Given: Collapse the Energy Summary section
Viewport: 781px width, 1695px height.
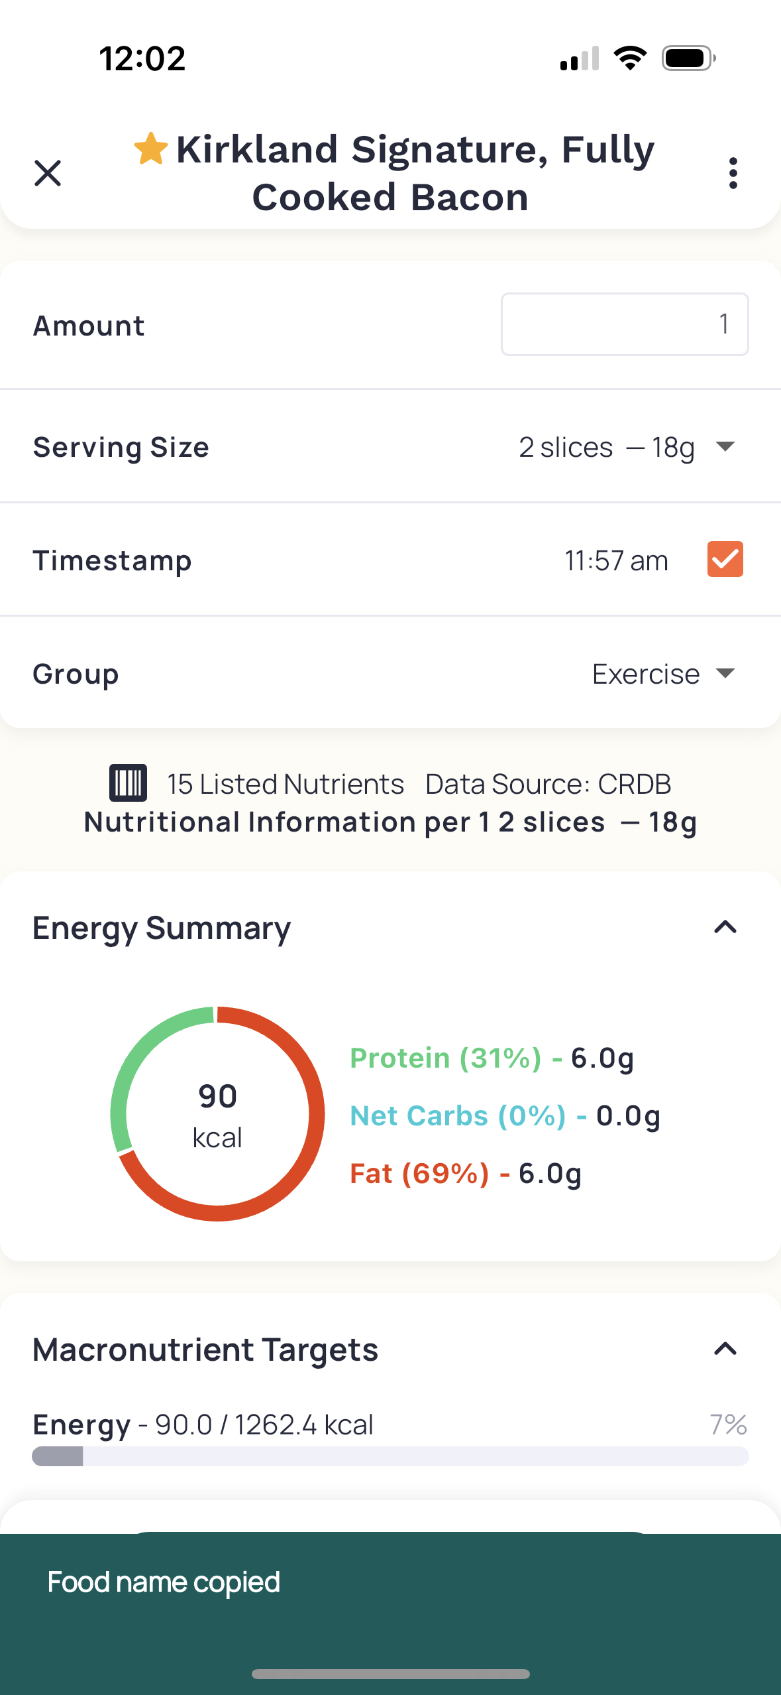Looking at the screenshot, I should coord(725,927).
